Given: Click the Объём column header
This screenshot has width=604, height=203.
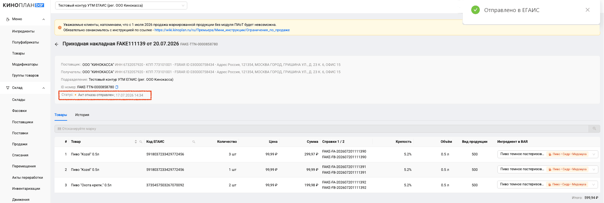Looking at the screenshot, I should [446, 142].
